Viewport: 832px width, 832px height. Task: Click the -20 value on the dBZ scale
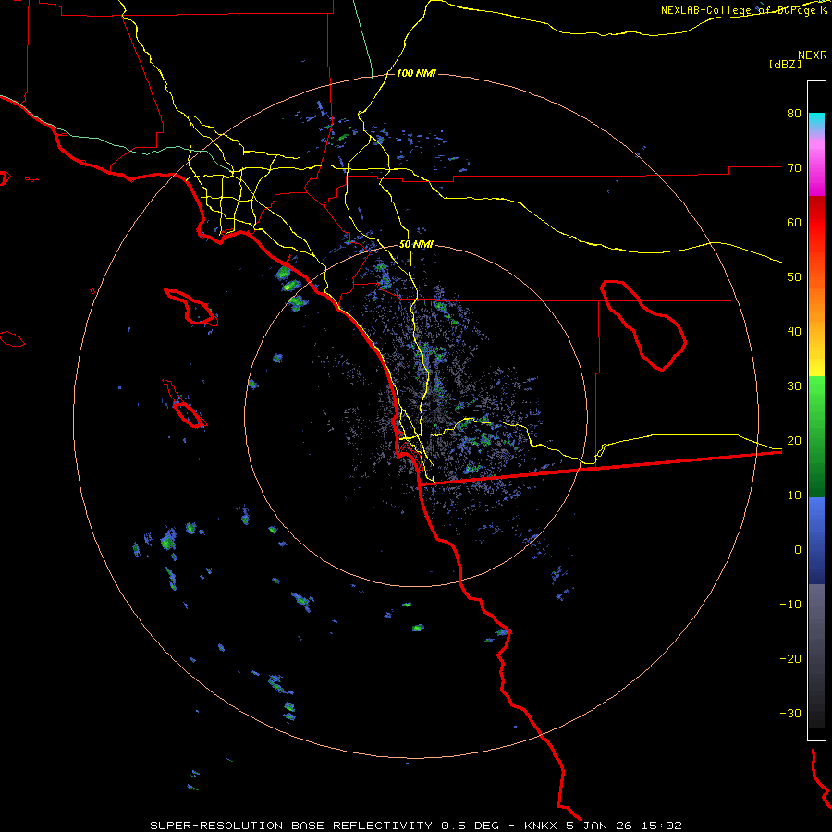click(790, 658)
